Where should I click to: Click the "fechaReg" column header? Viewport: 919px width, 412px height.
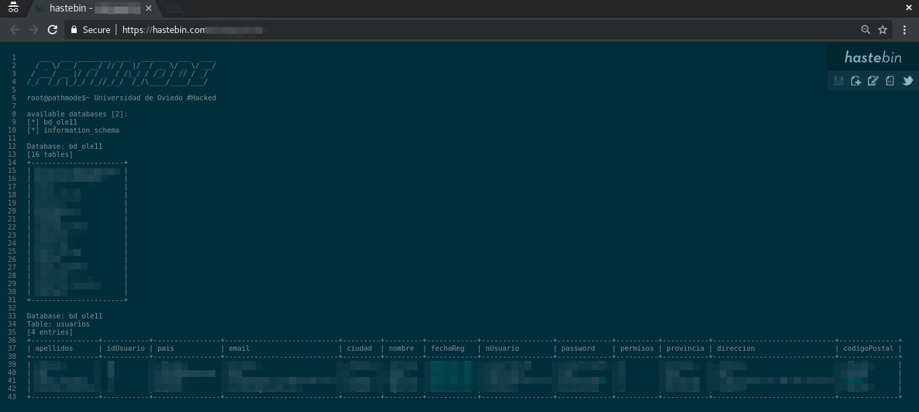tap(447, 348)
